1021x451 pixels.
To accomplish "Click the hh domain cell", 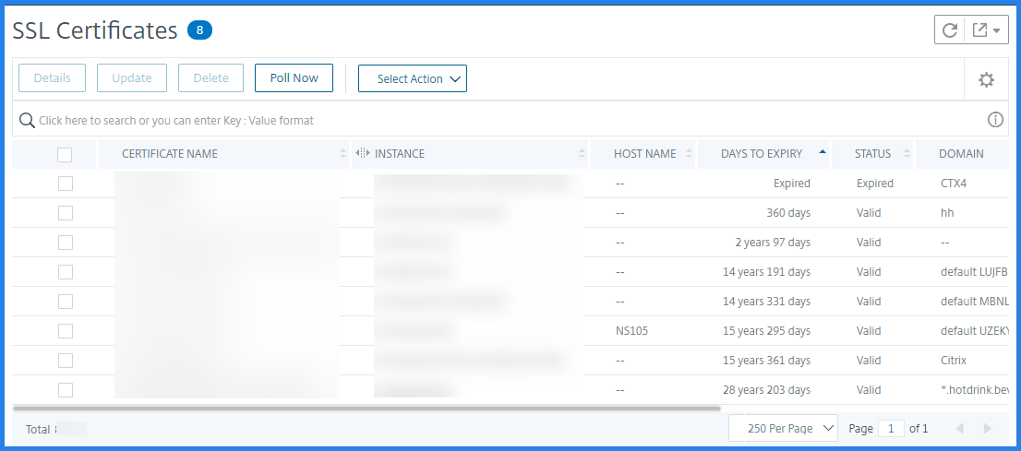I will [x=947, y=213].
